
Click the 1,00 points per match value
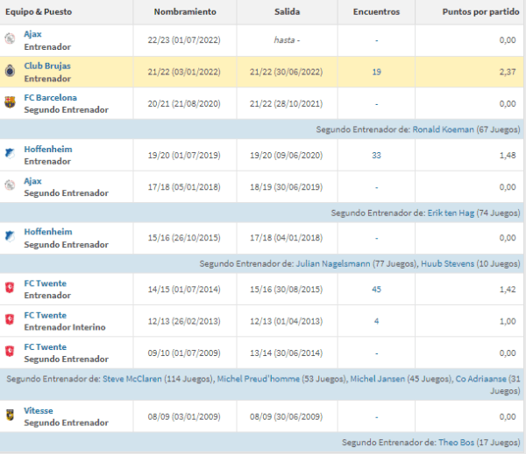pos(508,321)
